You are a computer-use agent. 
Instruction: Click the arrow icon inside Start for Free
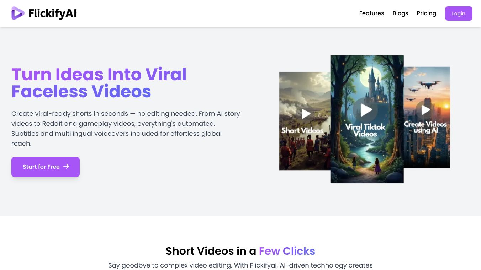tap(66, 166)
